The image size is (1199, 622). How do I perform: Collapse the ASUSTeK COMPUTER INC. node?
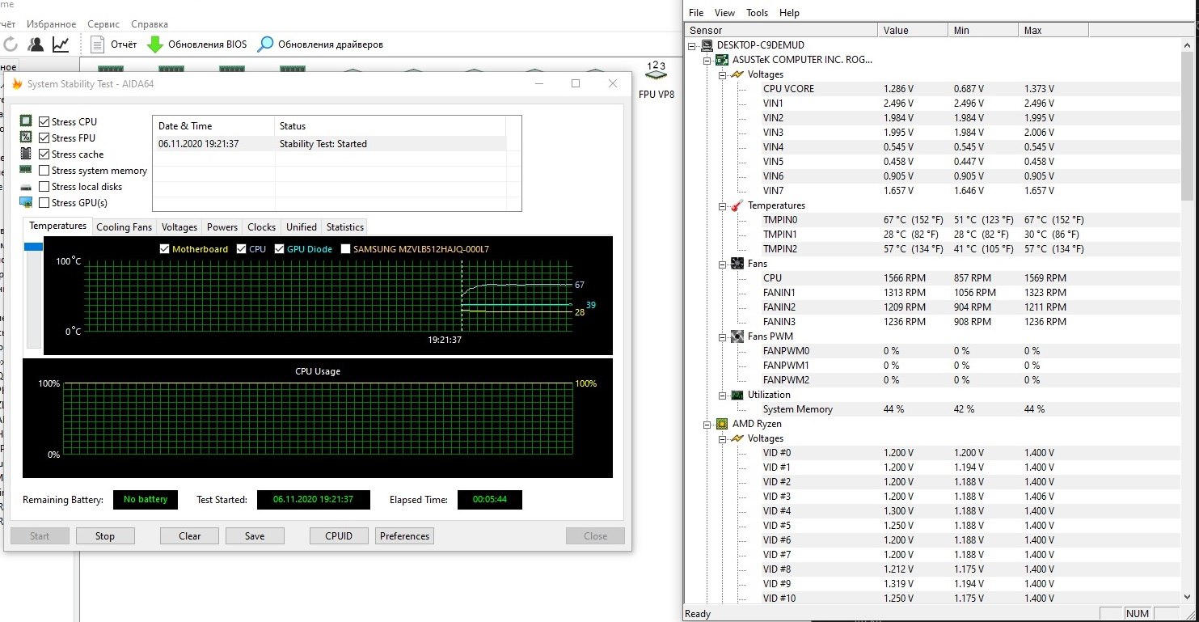coord(707,60)
